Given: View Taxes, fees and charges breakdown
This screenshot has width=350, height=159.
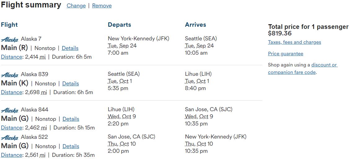Looking at the screenshot, I should 295,42.
